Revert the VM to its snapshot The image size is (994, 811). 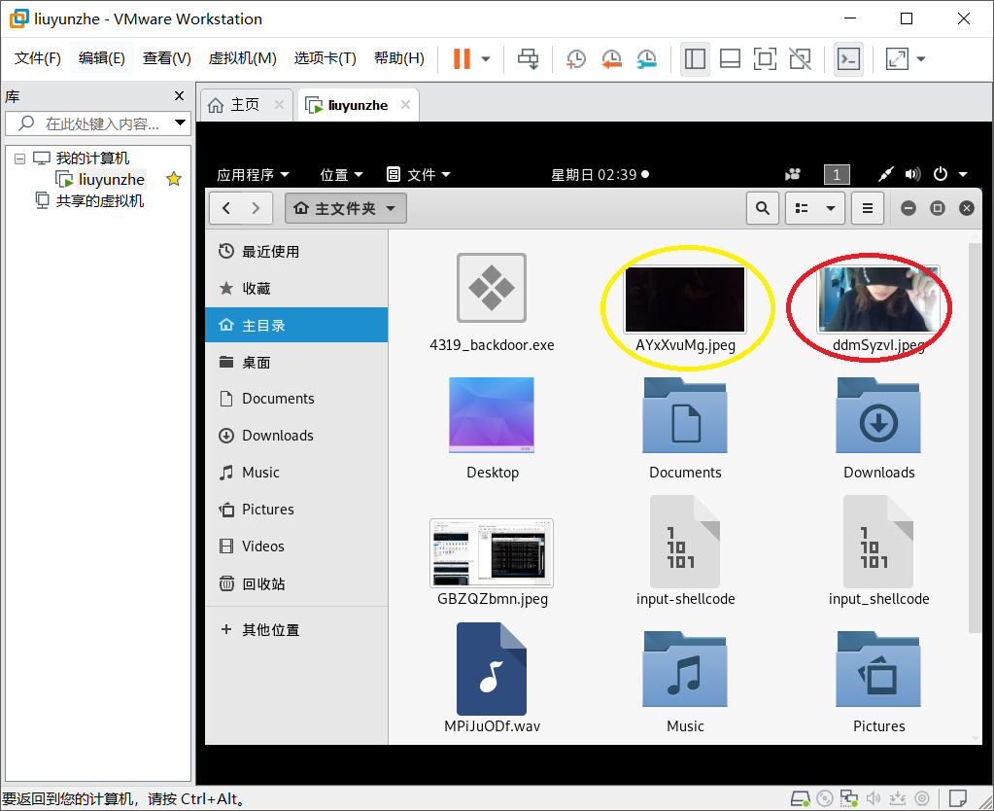point(611,59)
